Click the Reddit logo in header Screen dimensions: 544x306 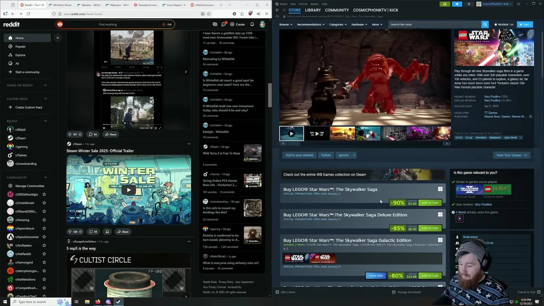[11, 24]
